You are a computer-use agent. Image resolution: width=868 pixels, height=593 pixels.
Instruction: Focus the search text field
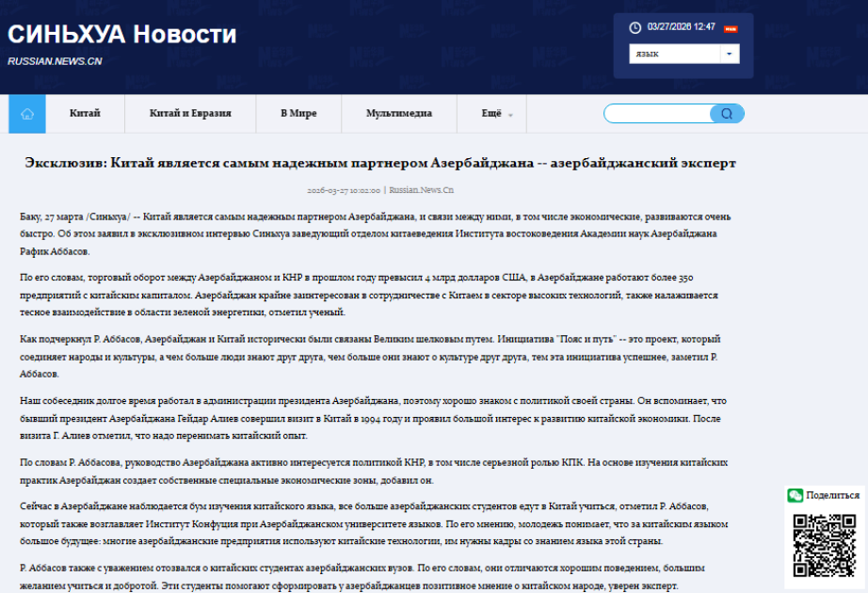coord(657,114)
